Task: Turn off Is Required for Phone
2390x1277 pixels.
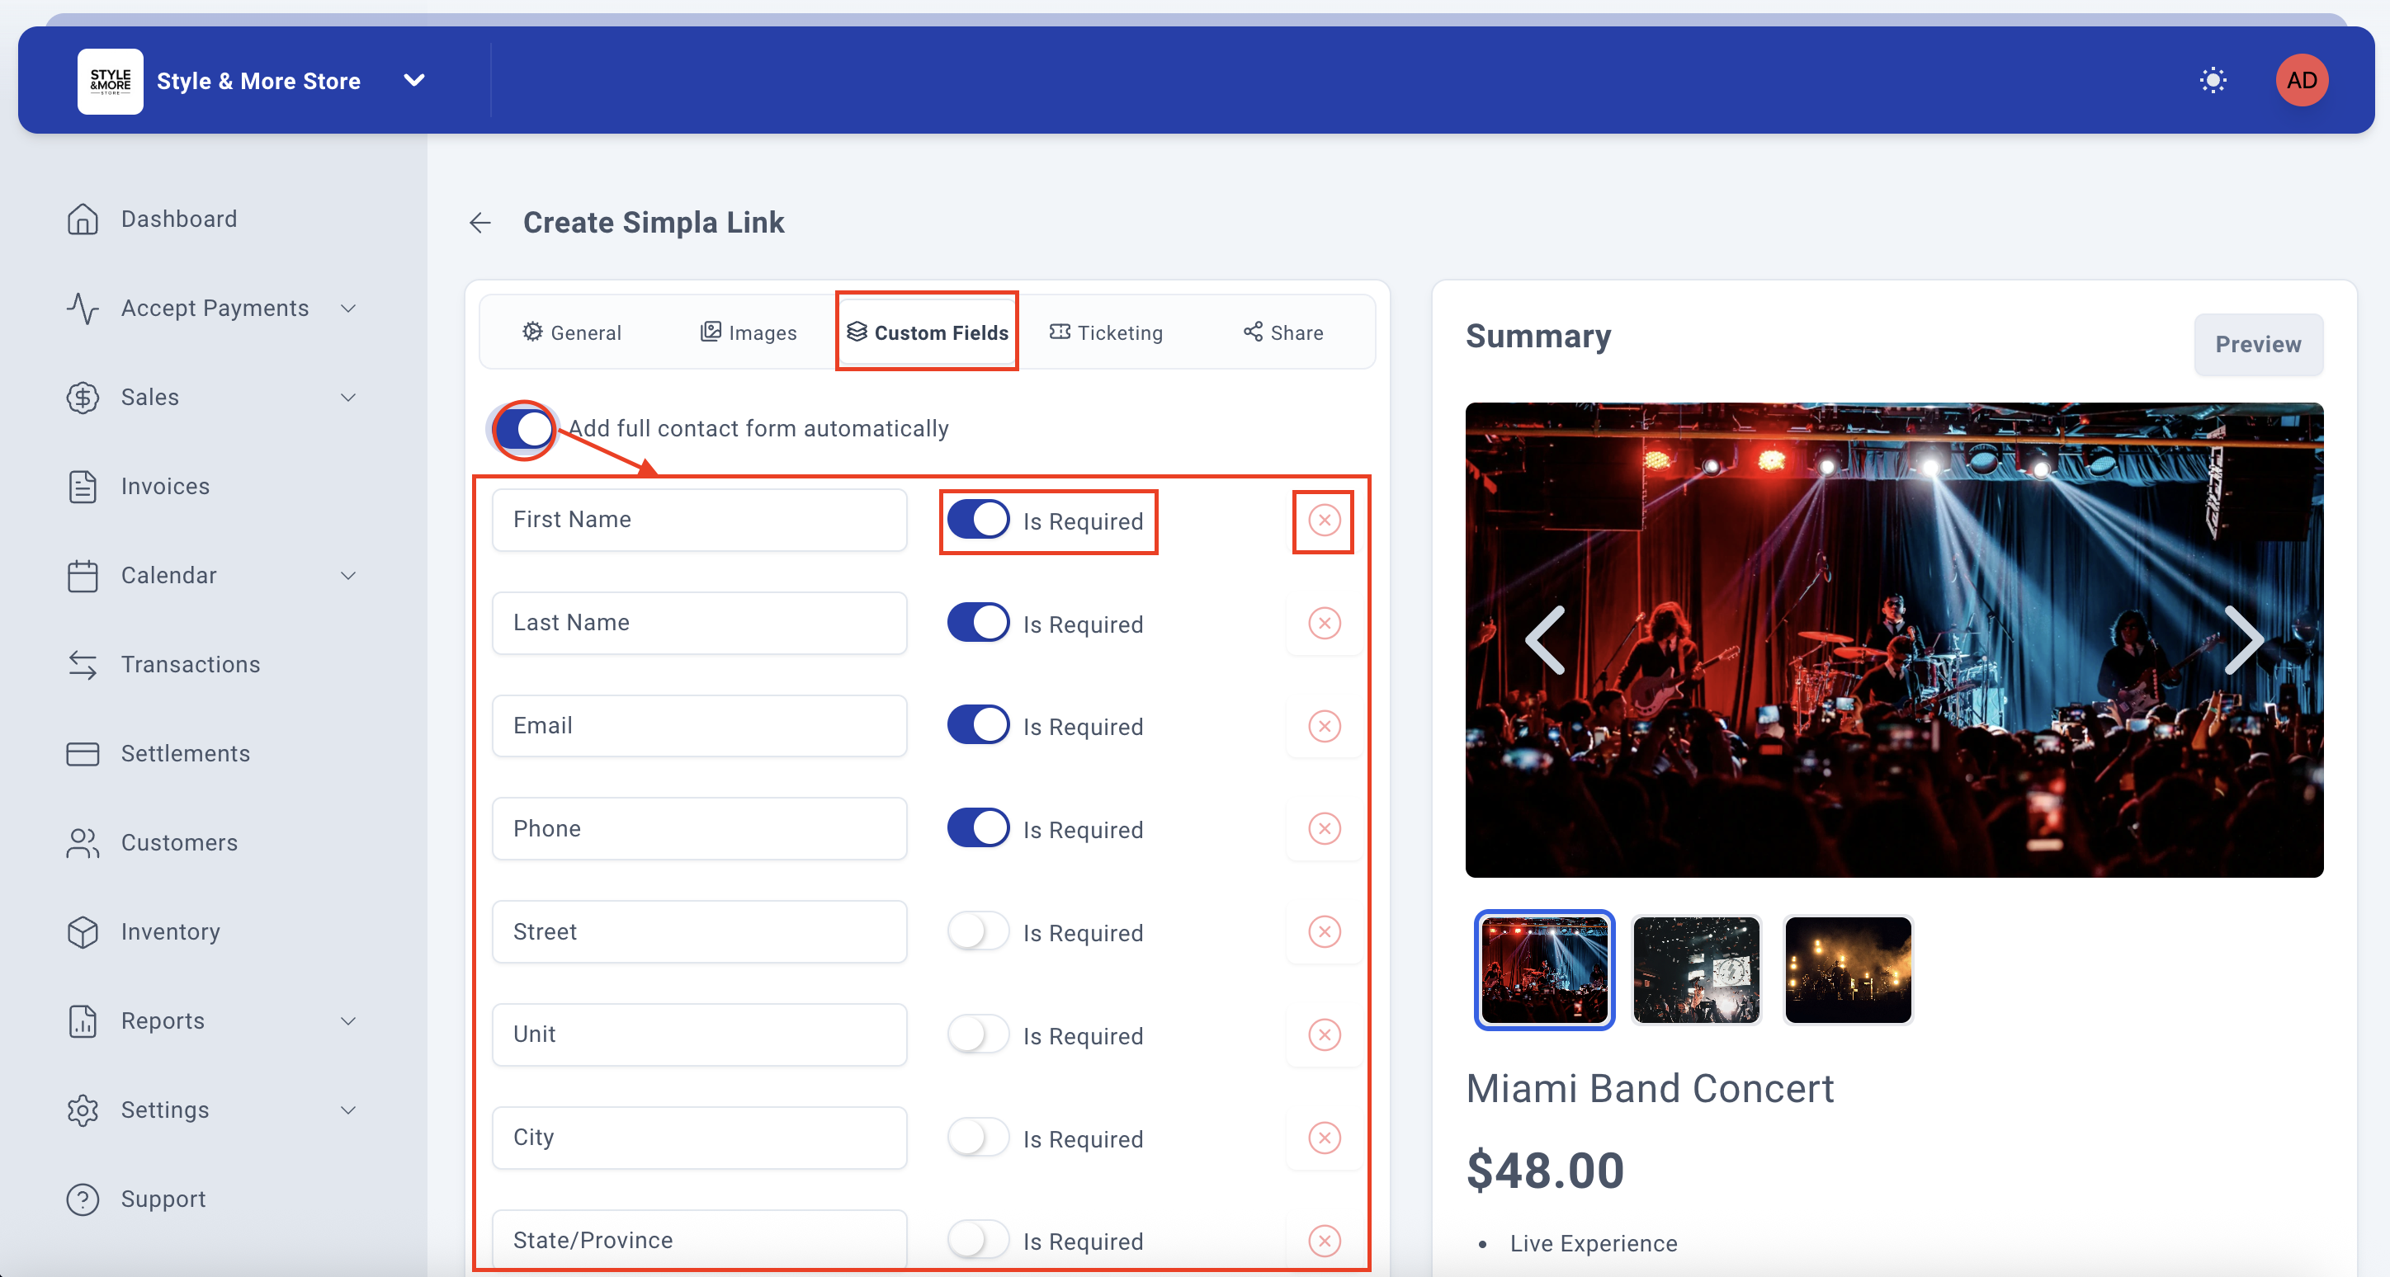Action: (x=978, y=828)
